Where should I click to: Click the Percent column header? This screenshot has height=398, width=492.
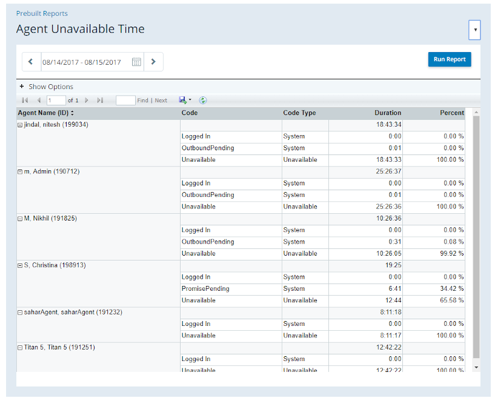pos(452,113)
